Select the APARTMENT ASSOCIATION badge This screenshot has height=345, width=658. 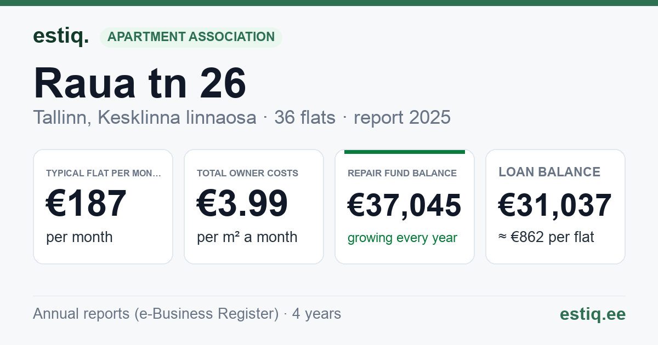191,37
